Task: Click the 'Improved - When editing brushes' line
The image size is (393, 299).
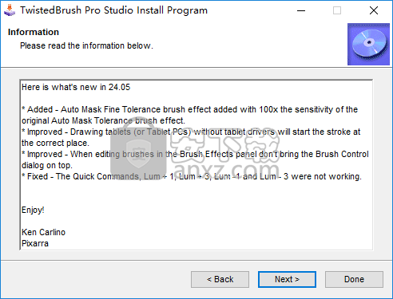Action: click(x=195, y=154)
